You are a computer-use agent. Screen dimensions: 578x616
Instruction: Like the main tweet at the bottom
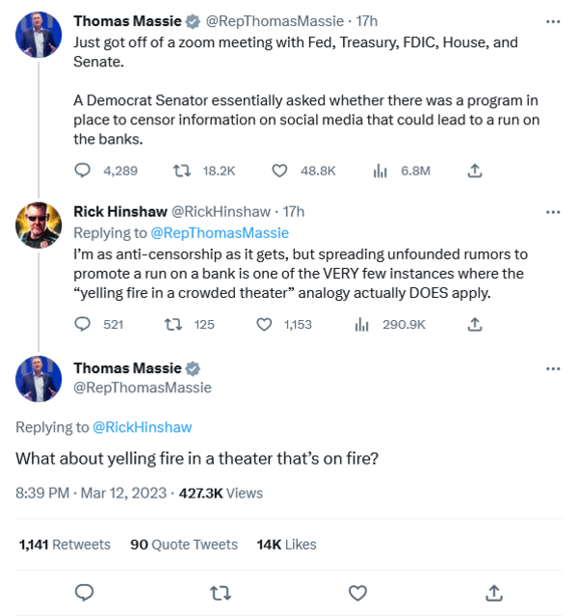tap(356, 591)
